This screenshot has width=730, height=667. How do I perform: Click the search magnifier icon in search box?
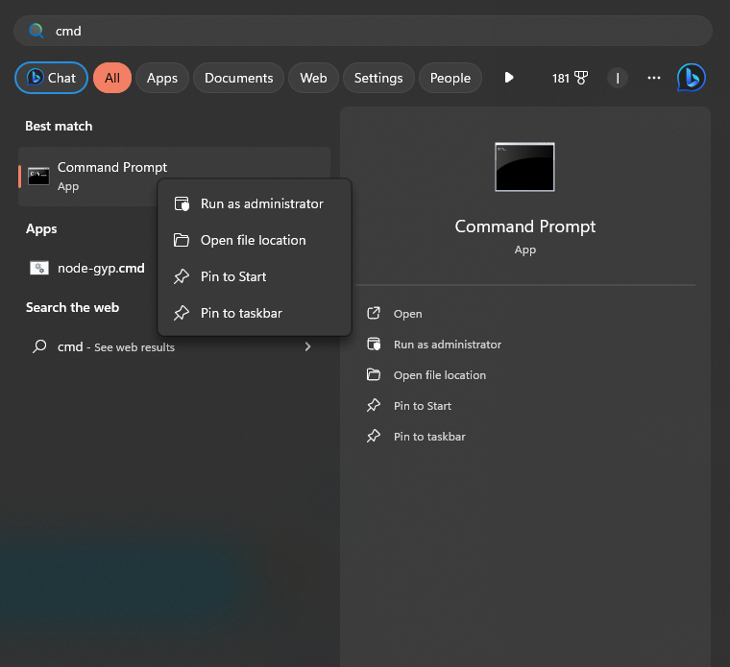[36, 31]
